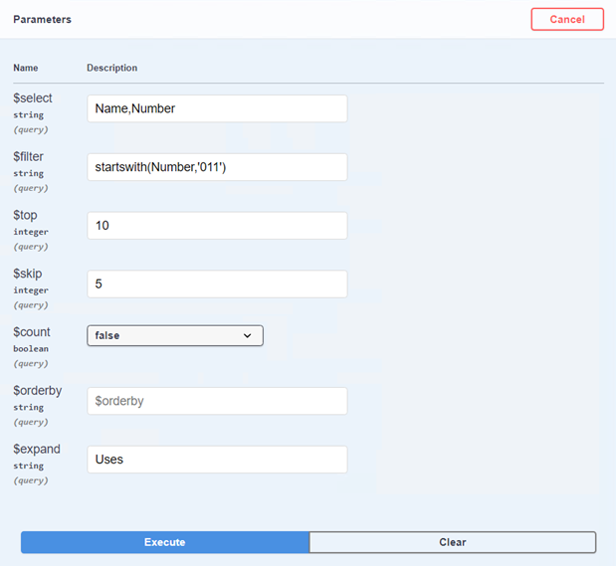Click the Execute button
Viewport: 616px width, 566px height.
pyautogui.click(x=165, y=542)
